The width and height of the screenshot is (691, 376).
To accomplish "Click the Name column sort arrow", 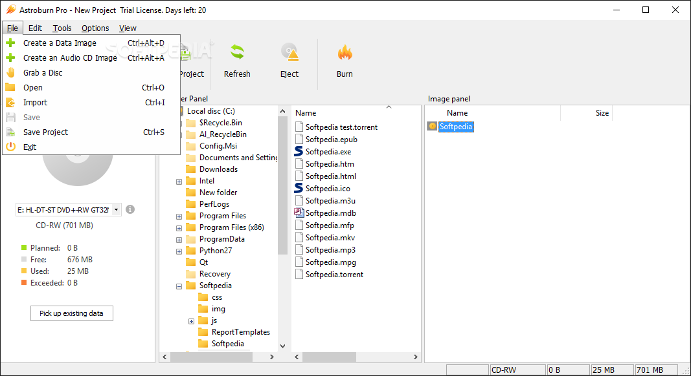I will point(389,107).
